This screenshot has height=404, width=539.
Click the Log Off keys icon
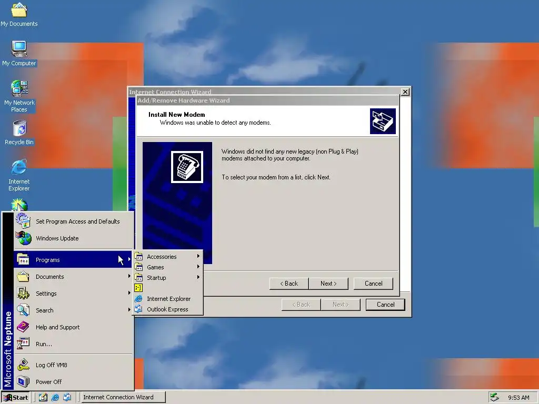(23, 365)
